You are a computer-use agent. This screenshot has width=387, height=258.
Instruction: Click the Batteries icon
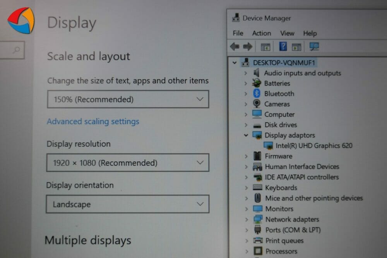pos(257,83)
